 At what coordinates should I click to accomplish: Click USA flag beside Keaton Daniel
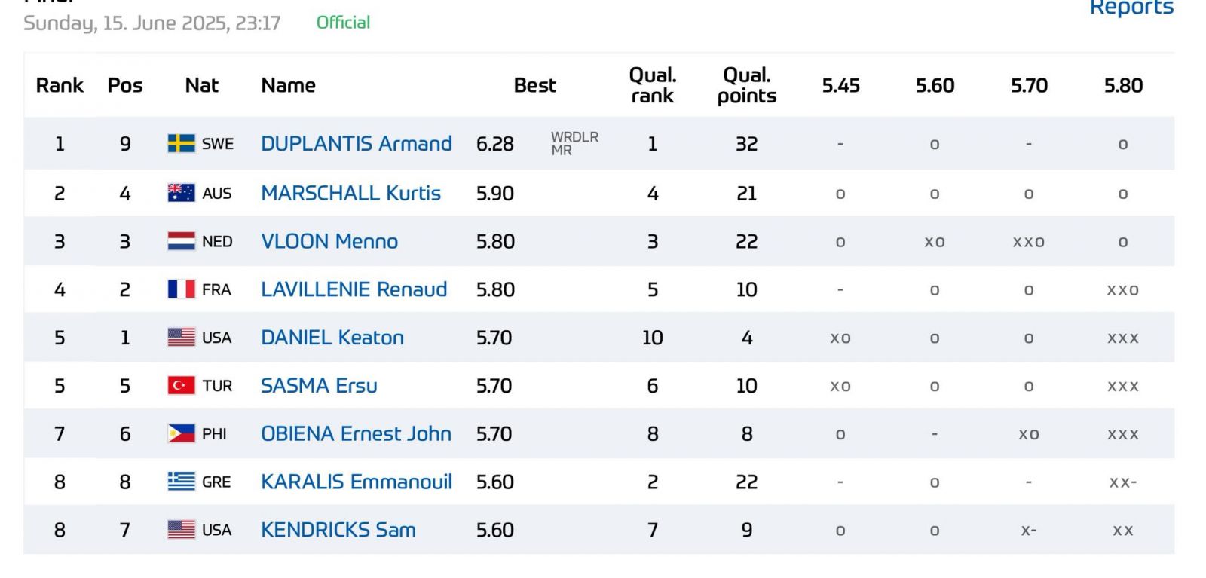[181, 338]
